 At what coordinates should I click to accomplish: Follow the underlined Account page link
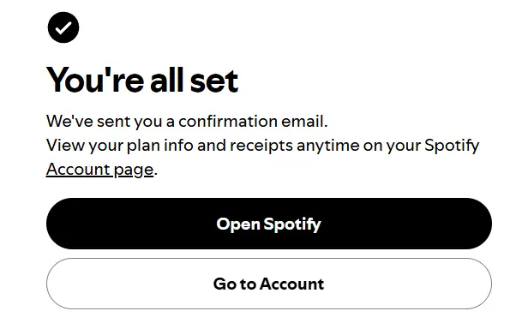(99, 170)
